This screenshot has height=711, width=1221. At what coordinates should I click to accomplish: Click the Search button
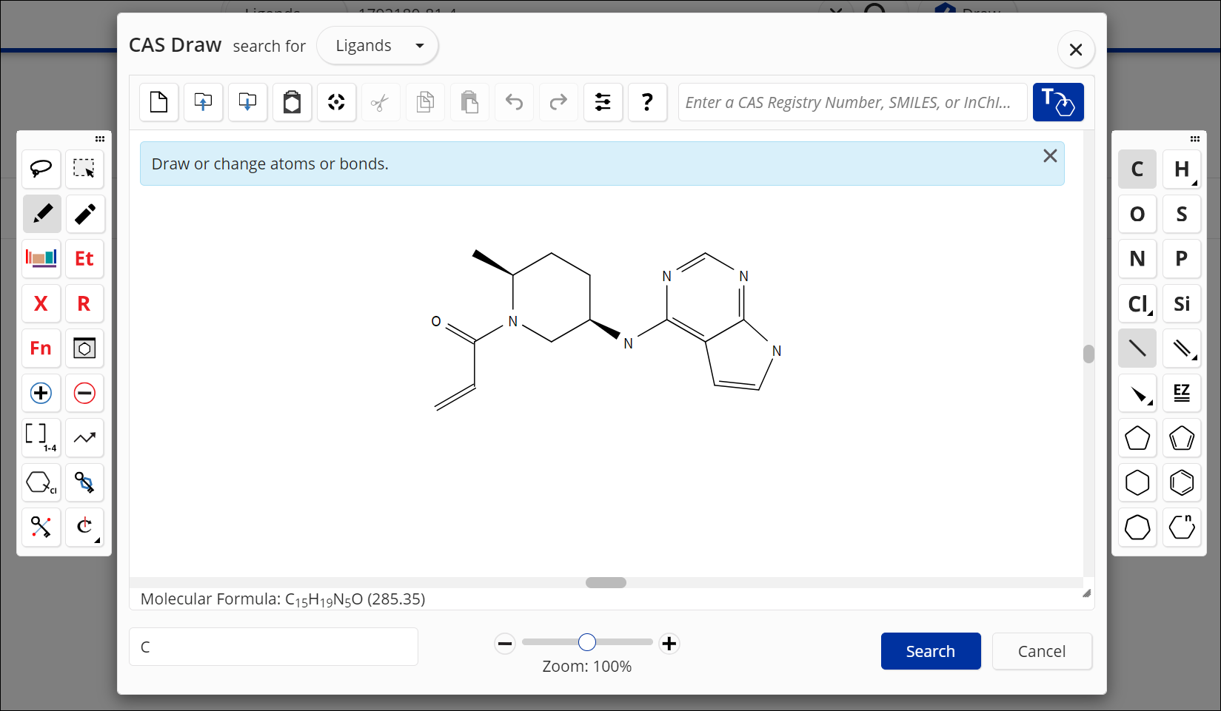click(x=930, y=651)
